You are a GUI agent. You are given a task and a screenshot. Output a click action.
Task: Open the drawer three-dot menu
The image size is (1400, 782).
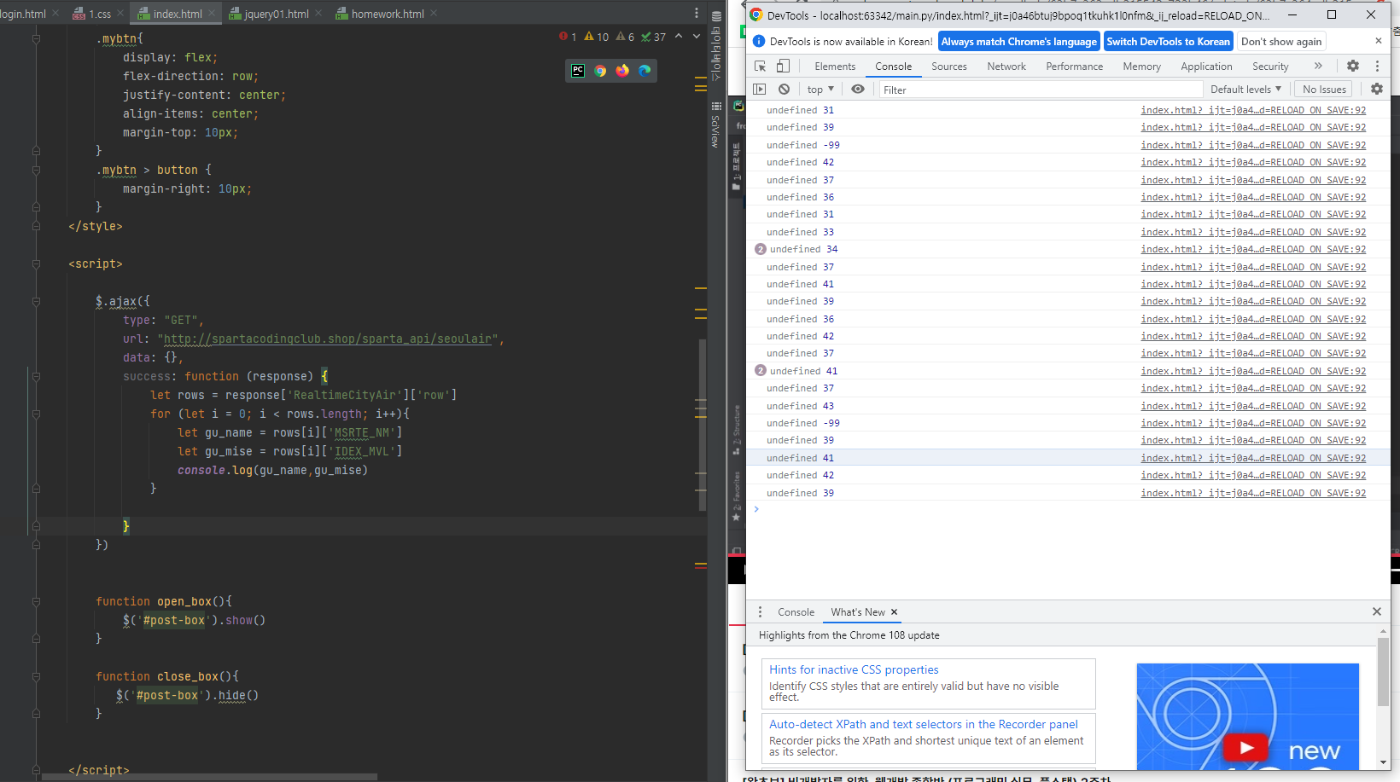760,611
